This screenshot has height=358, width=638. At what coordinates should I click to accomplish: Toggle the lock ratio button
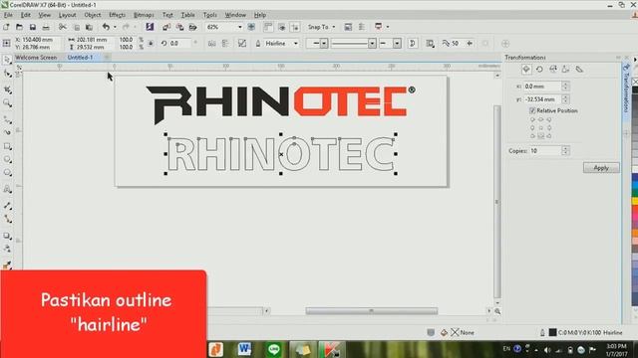(151, 44)
